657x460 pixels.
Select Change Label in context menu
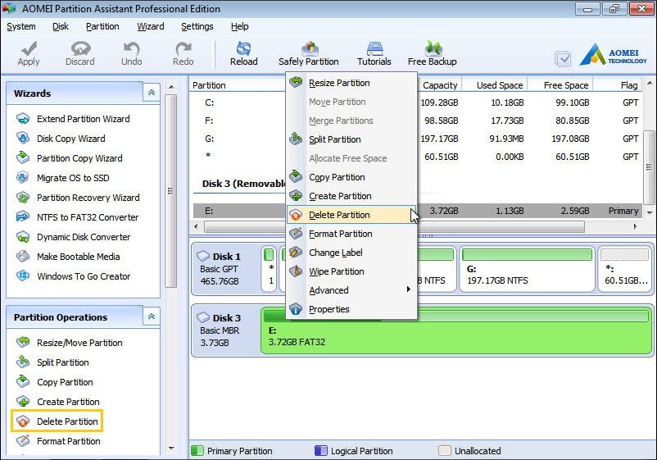[351, 253]
